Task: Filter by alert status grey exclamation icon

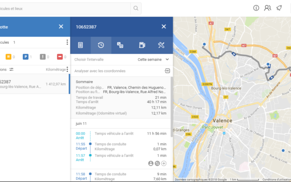Action: point(43,57)
